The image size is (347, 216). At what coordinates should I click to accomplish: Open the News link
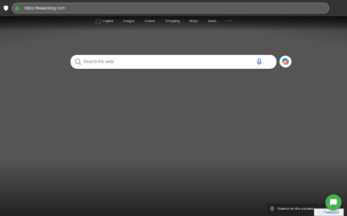pos(212,21)
